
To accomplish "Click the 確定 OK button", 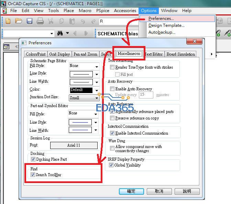I will [x=131, y=191].
